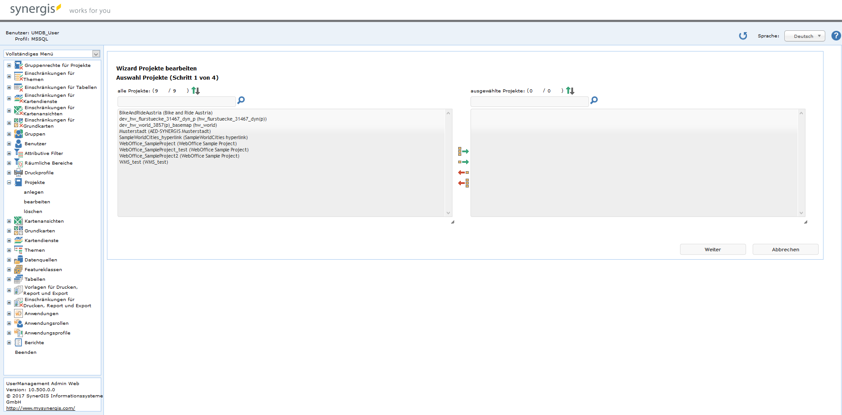Screen dimensions: 842x415
Task: Open the Sprache language dropdown showing Deutsch
Action: pos(805,36)
